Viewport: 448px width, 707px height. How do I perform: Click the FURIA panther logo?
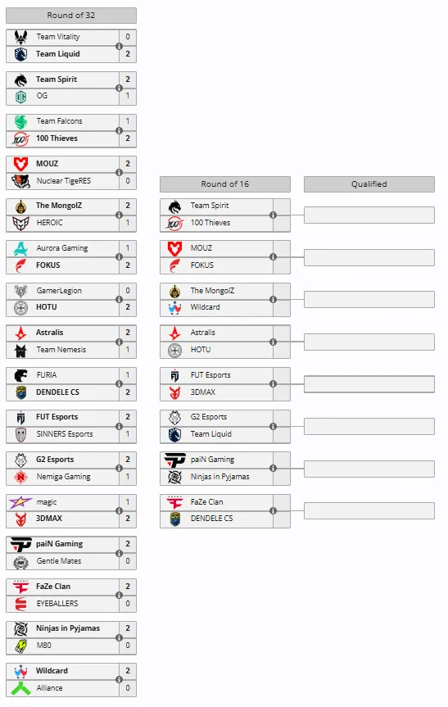pos(20,375)
